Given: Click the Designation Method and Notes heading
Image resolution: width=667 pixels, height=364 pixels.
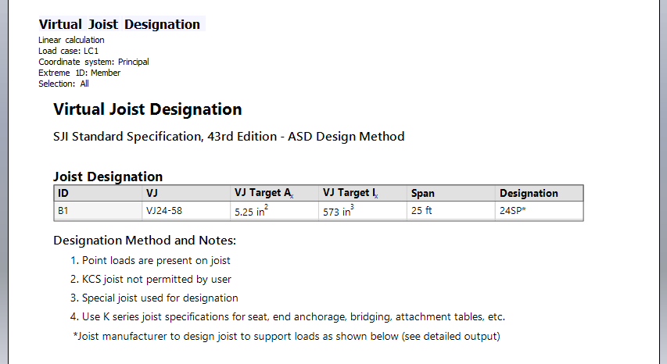Looking at the screenshot, I should (145, 241).
